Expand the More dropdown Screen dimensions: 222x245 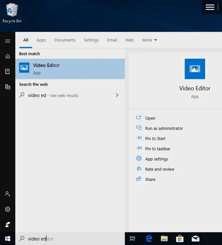click(149, 40)
